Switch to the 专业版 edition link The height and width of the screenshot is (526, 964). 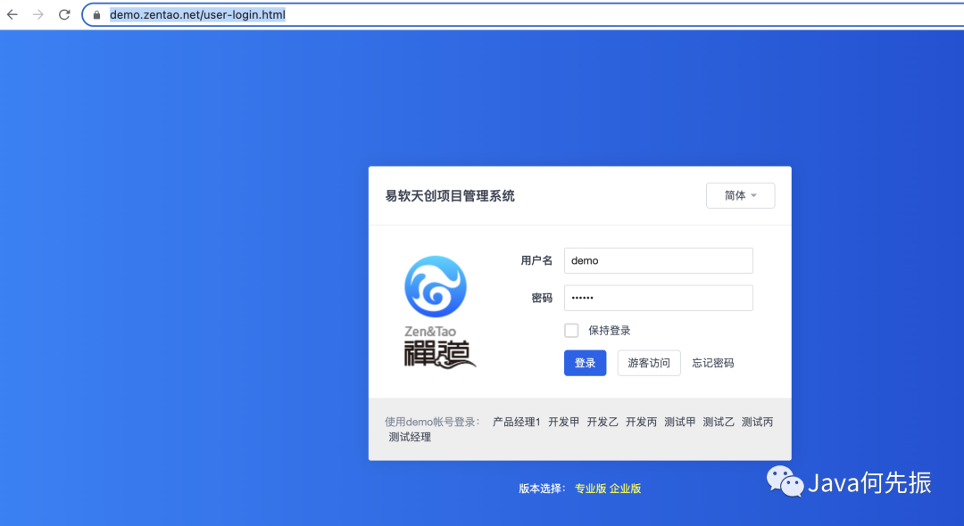590,489
